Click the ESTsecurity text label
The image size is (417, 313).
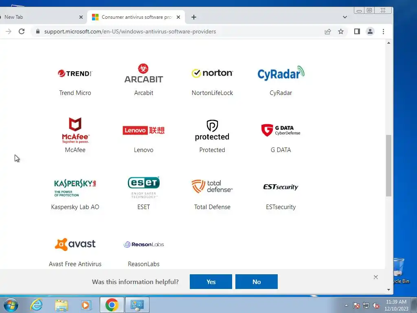tap(281, 207)
